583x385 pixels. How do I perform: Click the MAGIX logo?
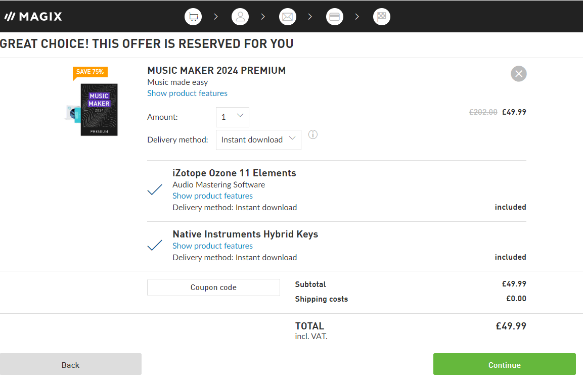click(33, 16)
